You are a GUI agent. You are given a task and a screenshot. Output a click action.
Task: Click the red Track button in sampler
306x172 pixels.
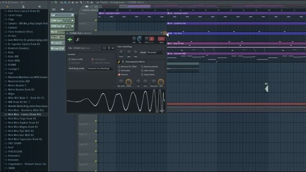[162, 39]
